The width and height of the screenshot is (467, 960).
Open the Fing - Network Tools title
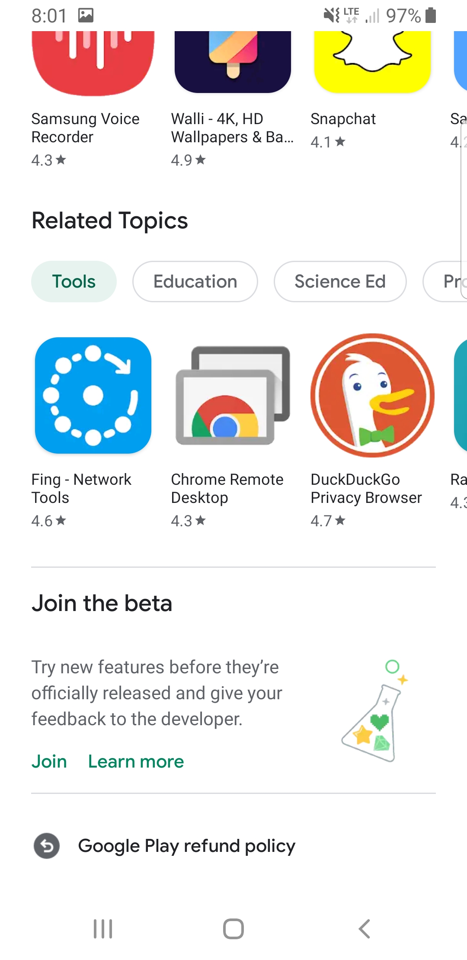click(82, 489)
